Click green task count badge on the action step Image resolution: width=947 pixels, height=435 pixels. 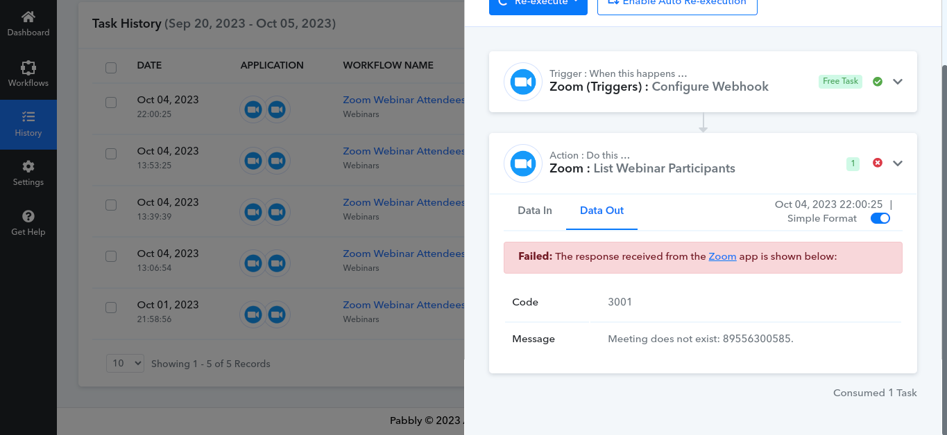coord(853,163)
